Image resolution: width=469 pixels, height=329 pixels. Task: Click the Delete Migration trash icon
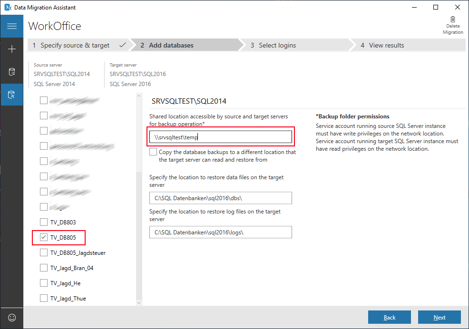(x=452, y=19)
